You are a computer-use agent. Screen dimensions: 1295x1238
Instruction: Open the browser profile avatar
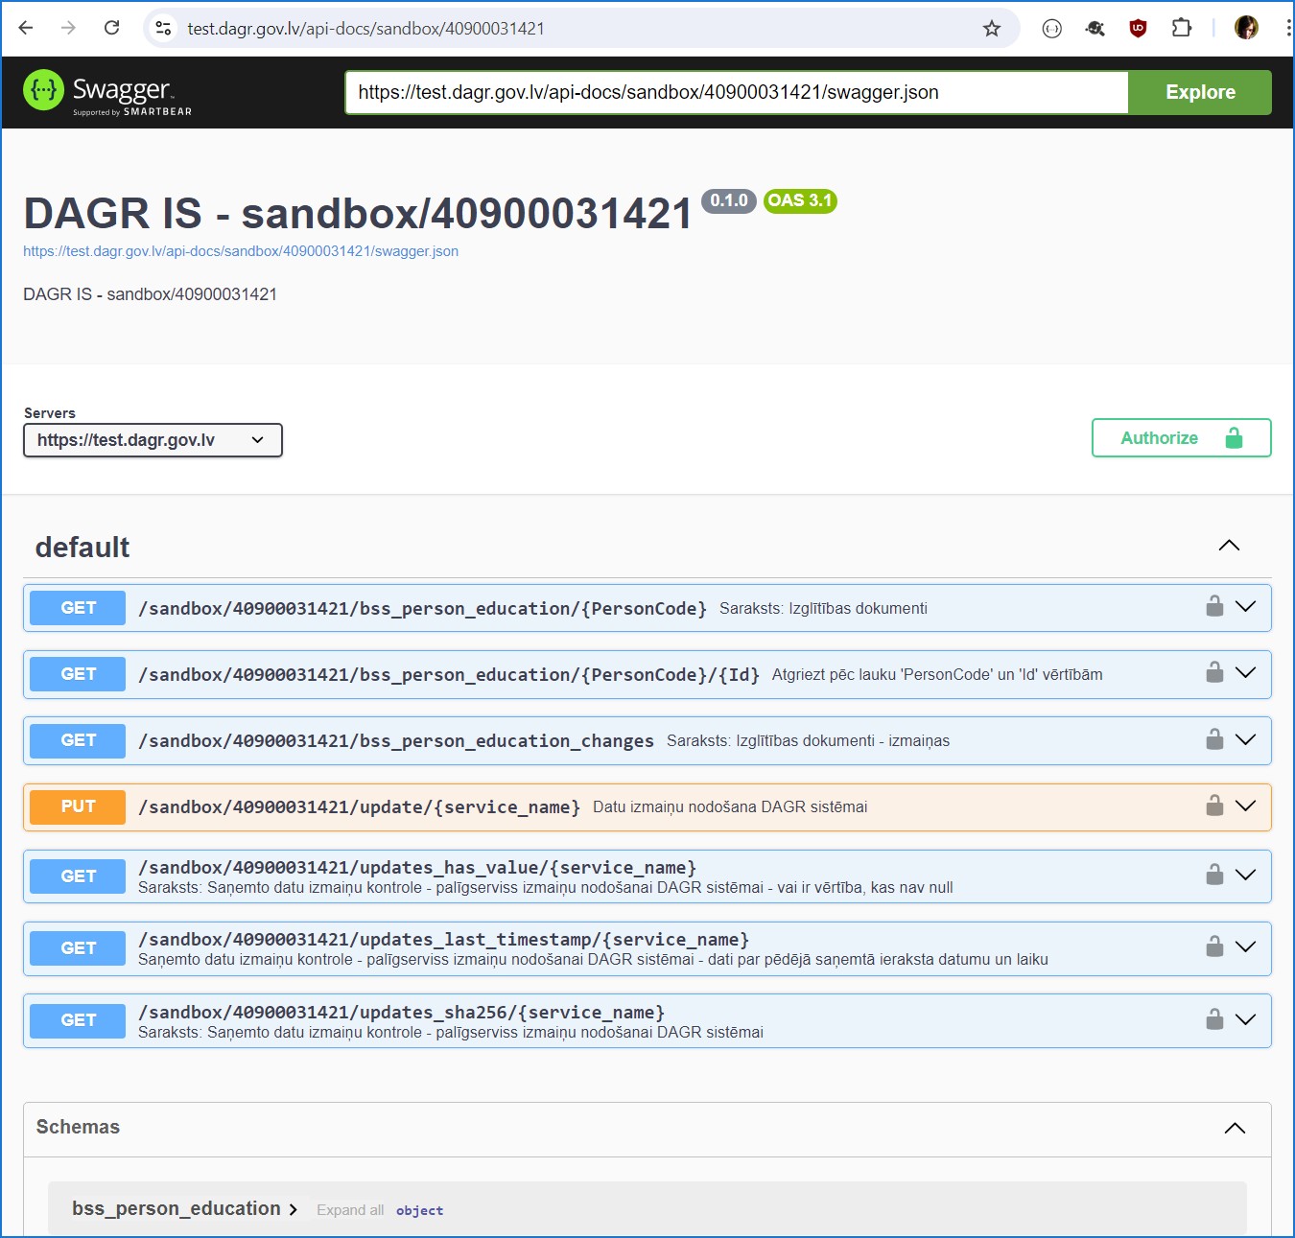coord(1246,28)
